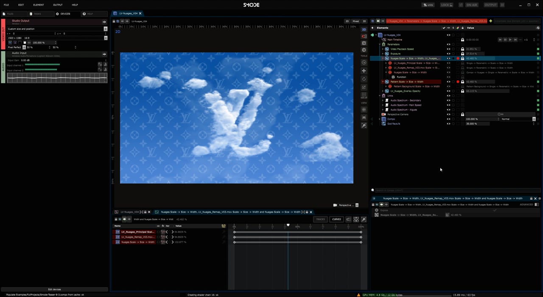Click the OUTPUT button in top bar

tap(490, 5)
